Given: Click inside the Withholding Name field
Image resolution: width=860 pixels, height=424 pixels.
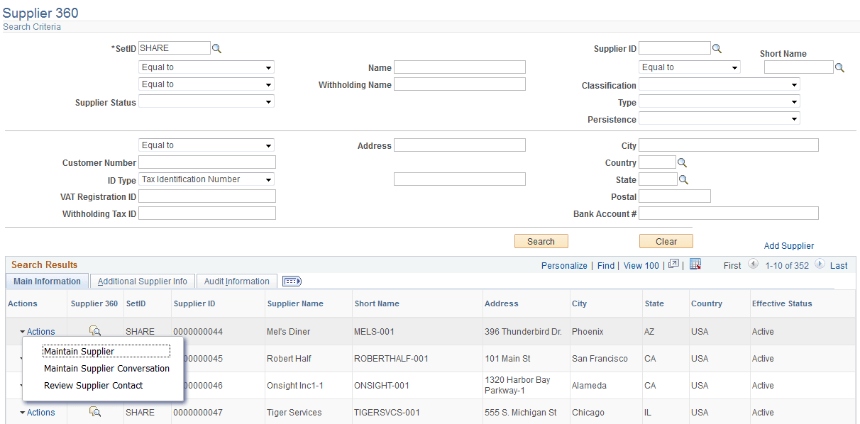Looking at the screenshot, I should pos(460,84).
